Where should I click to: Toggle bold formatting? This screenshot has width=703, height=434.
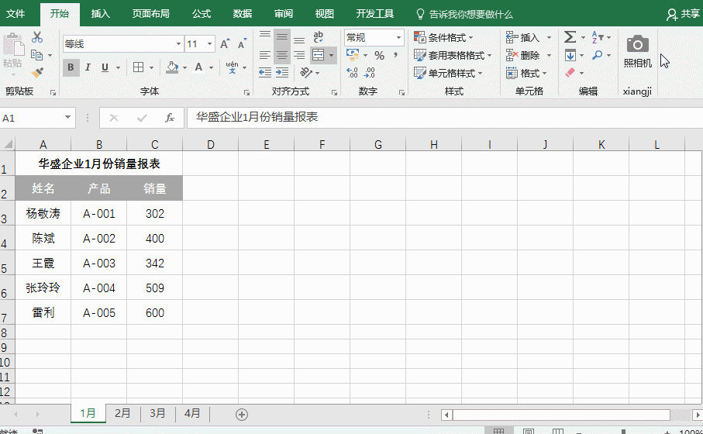tap(71, 67)
